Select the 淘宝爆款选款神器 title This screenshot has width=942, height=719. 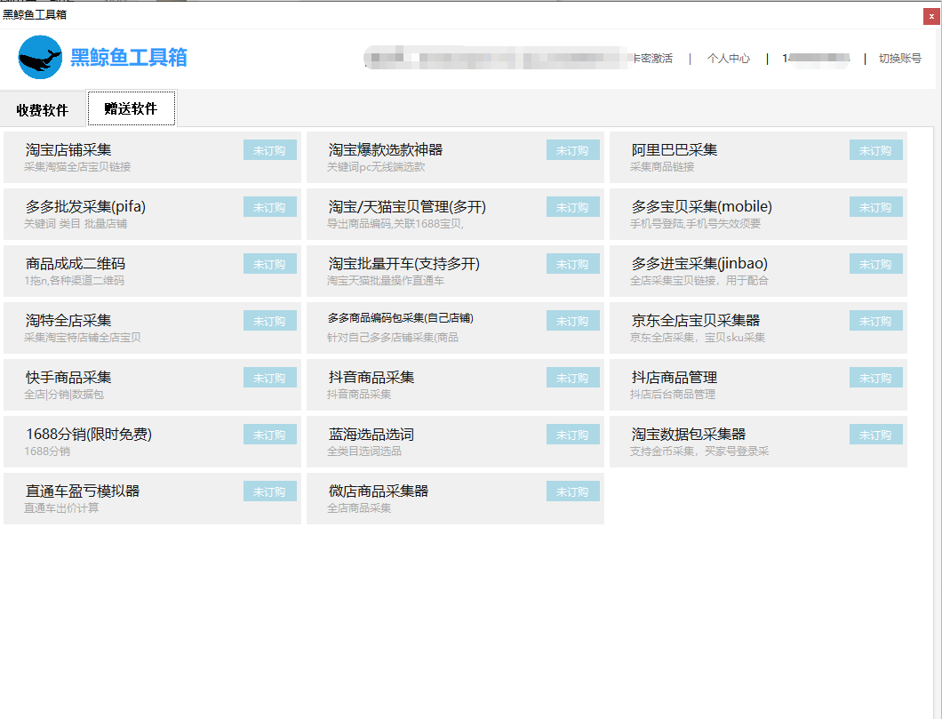386,149
